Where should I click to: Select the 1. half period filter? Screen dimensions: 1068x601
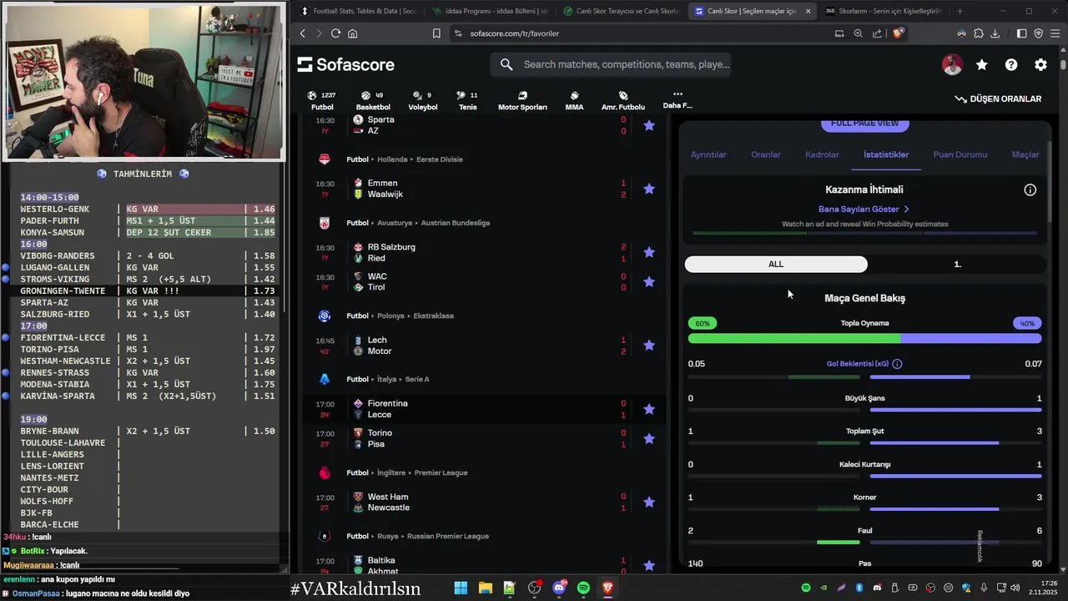(957, 264)
